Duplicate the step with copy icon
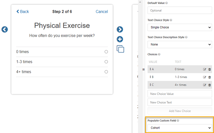This screenshot has width=214, height=133. (x=120, y=49)
